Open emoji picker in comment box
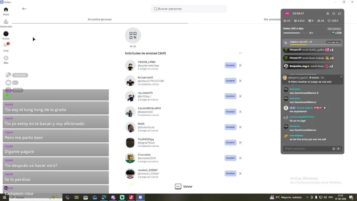 tap(334, 149)
